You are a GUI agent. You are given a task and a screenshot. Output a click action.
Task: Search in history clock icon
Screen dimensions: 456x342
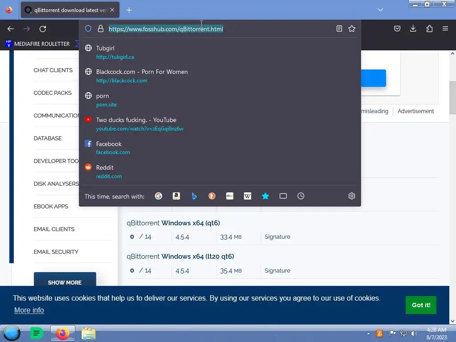pyautogui.click(x=301, y=196)
